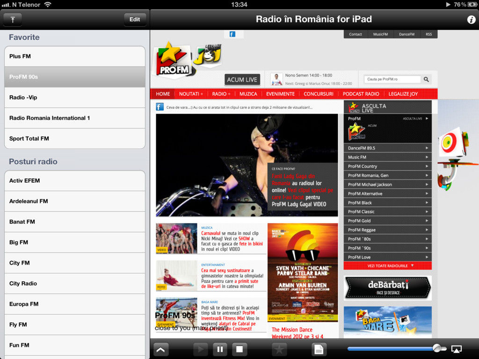Tap the greyed-out play button

200,349
